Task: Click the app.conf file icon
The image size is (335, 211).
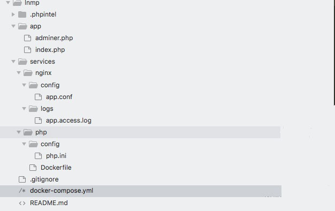Action: (x=38, y=97)
